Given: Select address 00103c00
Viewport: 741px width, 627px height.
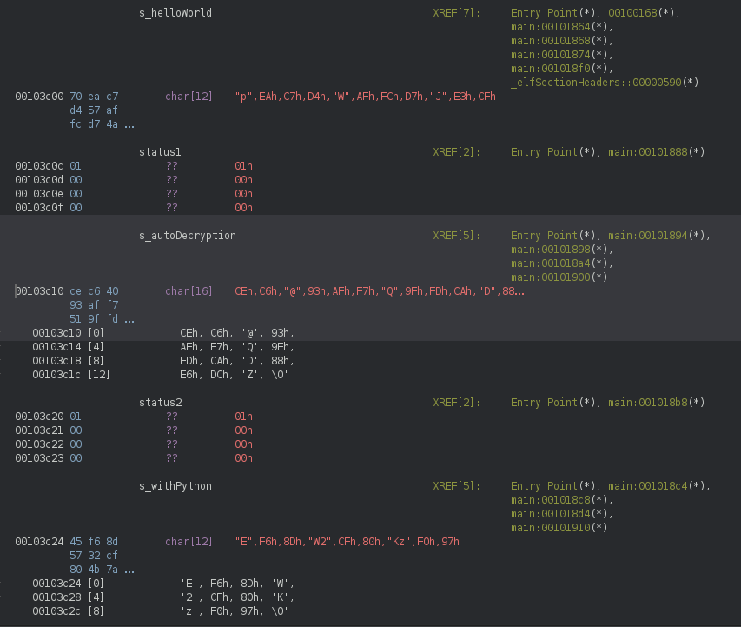Looking at the screenshot, I should (x=39, y=97).
